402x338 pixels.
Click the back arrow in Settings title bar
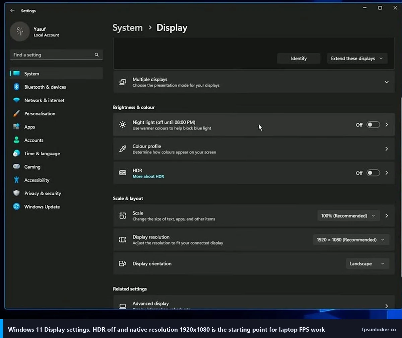pos(12,11)
